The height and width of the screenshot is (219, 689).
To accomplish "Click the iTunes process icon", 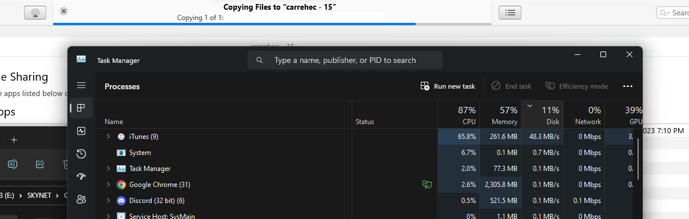I will click(121, 137).
